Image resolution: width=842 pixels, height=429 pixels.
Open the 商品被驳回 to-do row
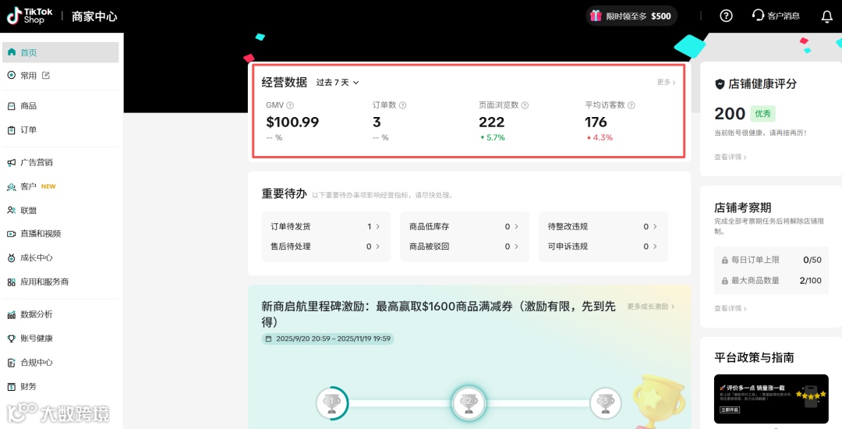point(465,246)
